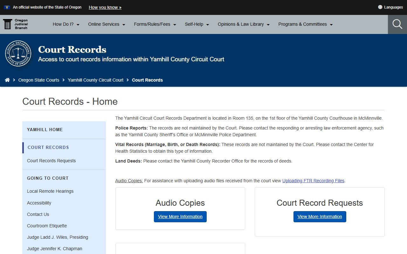Viewport: 407px width, 254px height.
Task: Expand the Online Services dropdown
Action: tap(107, 24)
